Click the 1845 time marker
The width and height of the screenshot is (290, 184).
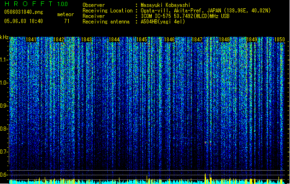click(142, 40)
